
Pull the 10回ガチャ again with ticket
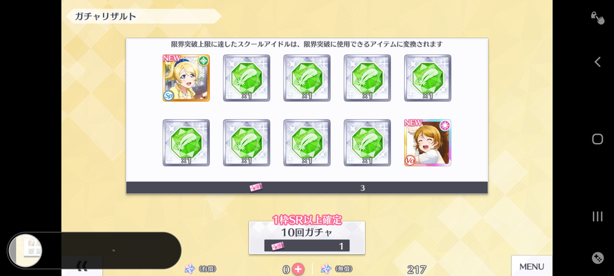pyautogui.click(x=307, y=238)
